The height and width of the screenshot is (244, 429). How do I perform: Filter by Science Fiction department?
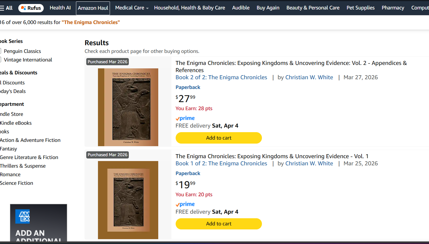tap(17, 183)
